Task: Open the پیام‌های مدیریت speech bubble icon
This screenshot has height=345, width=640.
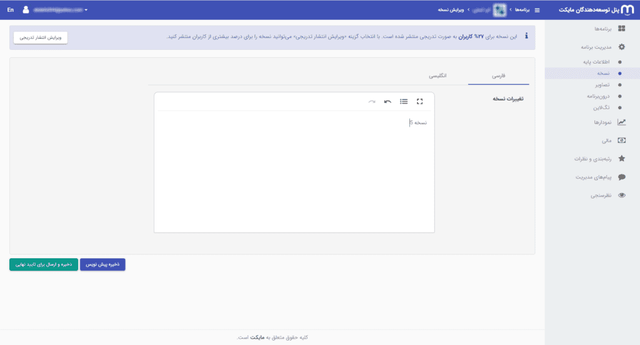Action: coord(622,177)
